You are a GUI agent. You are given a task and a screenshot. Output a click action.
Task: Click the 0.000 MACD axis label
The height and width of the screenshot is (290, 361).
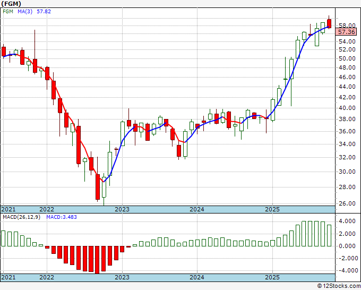(347, 246)
